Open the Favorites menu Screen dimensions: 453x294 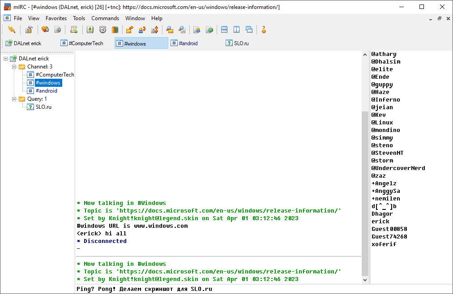(56, 18)
